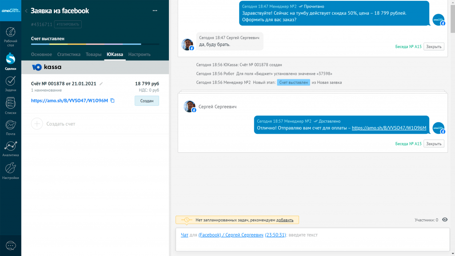Open Настройки settings in sidebar
455x256 pixels.
pos(10,171)
